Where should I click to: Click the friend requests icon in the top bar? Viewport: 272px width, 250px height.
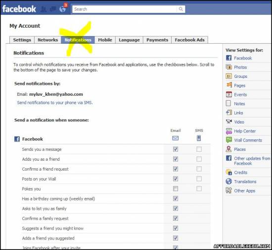[44, 9]
